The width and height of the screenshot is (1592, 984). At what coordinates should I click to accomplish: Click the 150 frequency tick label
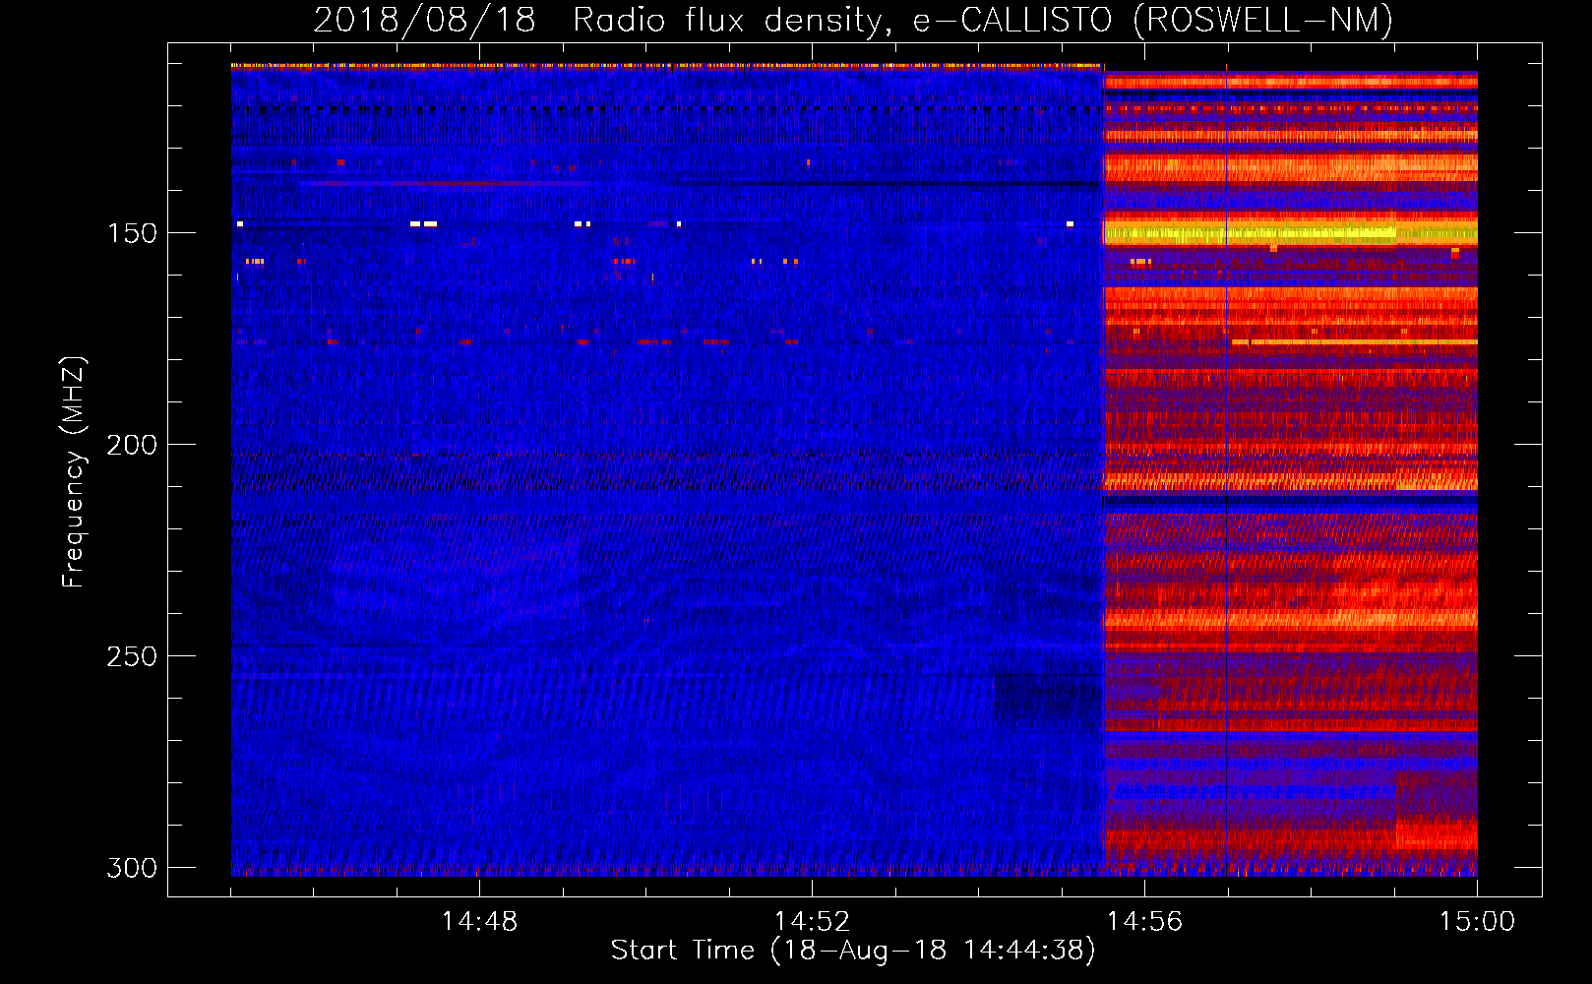(x=132, y=233)
